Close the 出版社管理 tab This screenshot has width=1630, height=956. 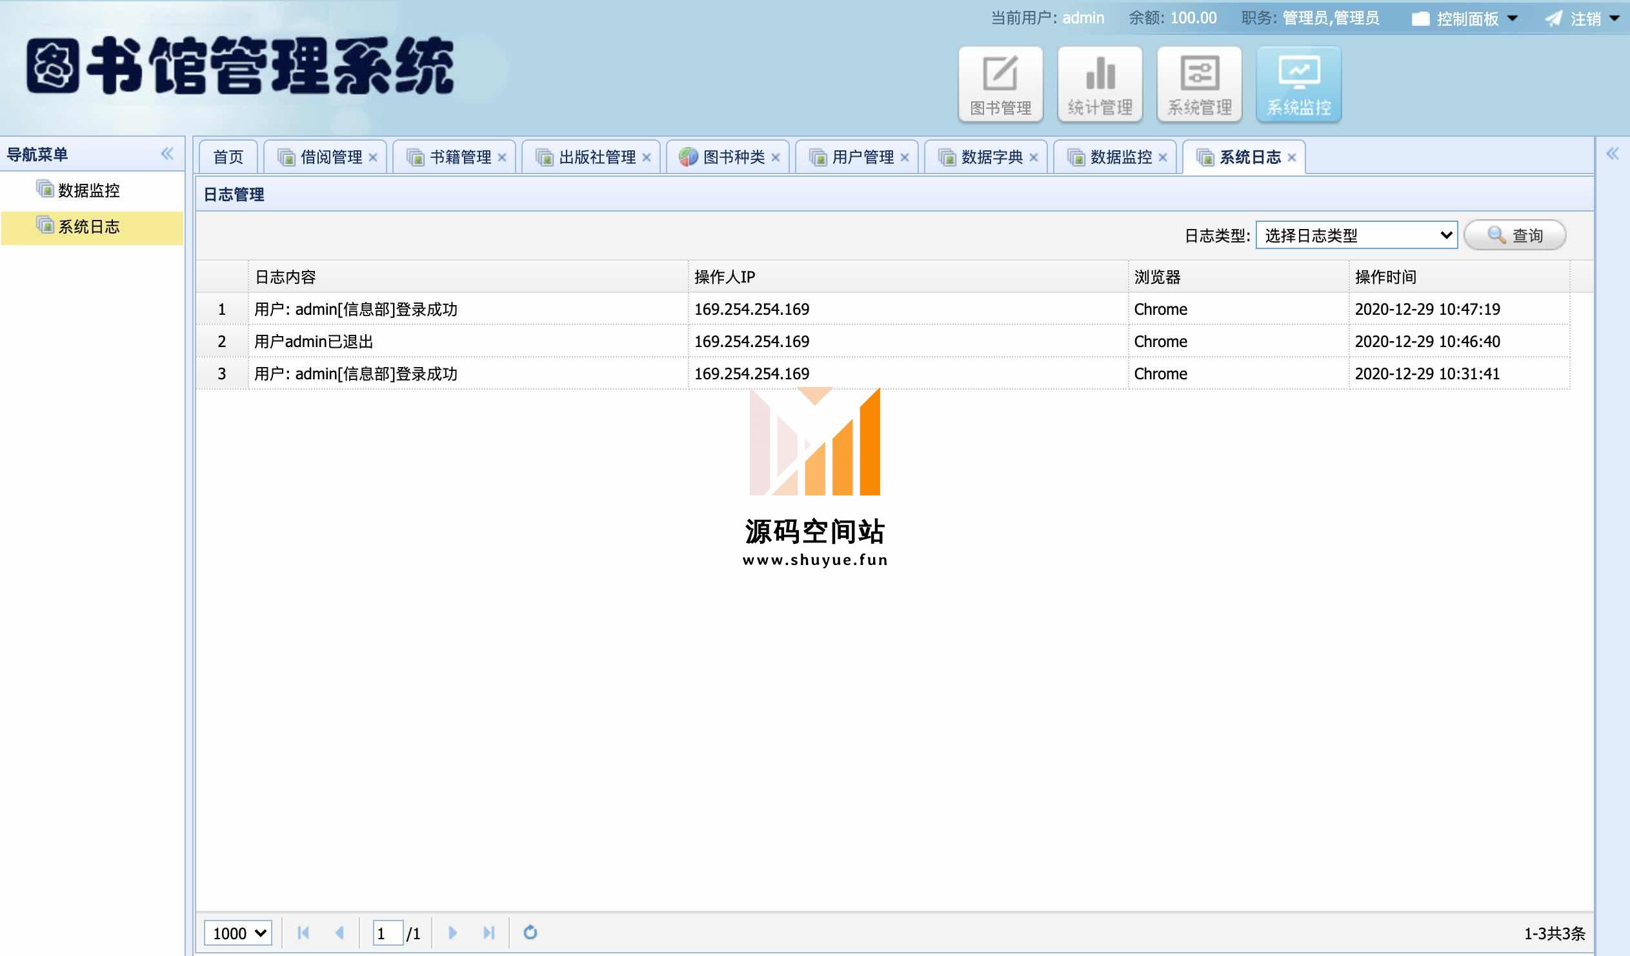point(646,157)
